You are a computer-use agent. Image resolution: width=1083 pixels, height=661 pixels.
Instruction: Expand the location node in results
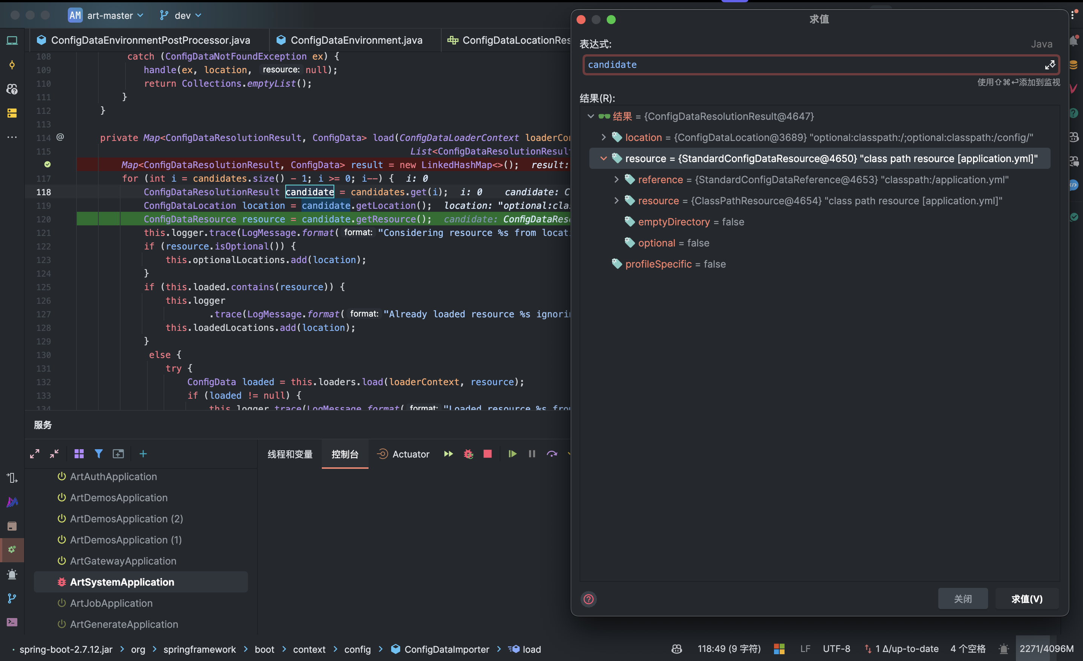pos(603,138)
